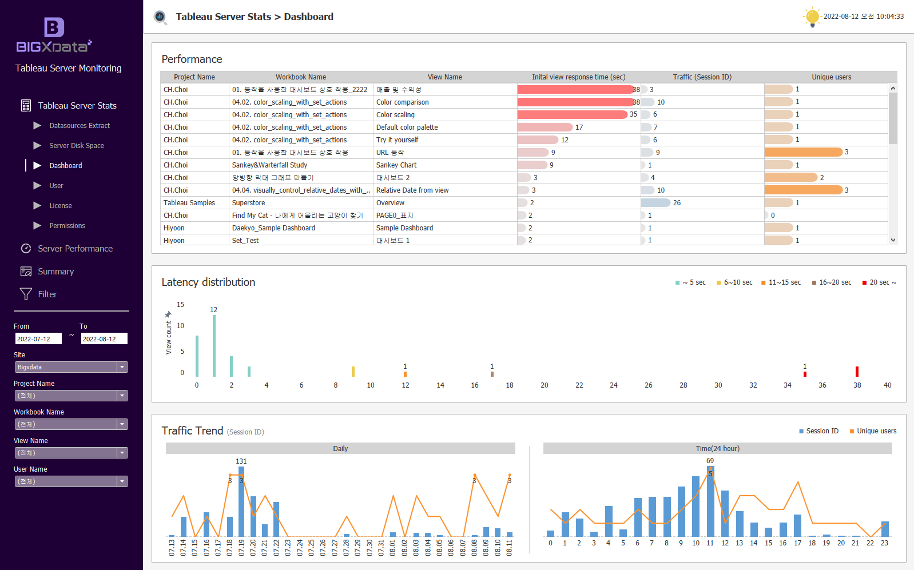Screen dimensions: 914x570
Task: Click the arrow icon beside Permissions
Action: click(x=37, y=225)
